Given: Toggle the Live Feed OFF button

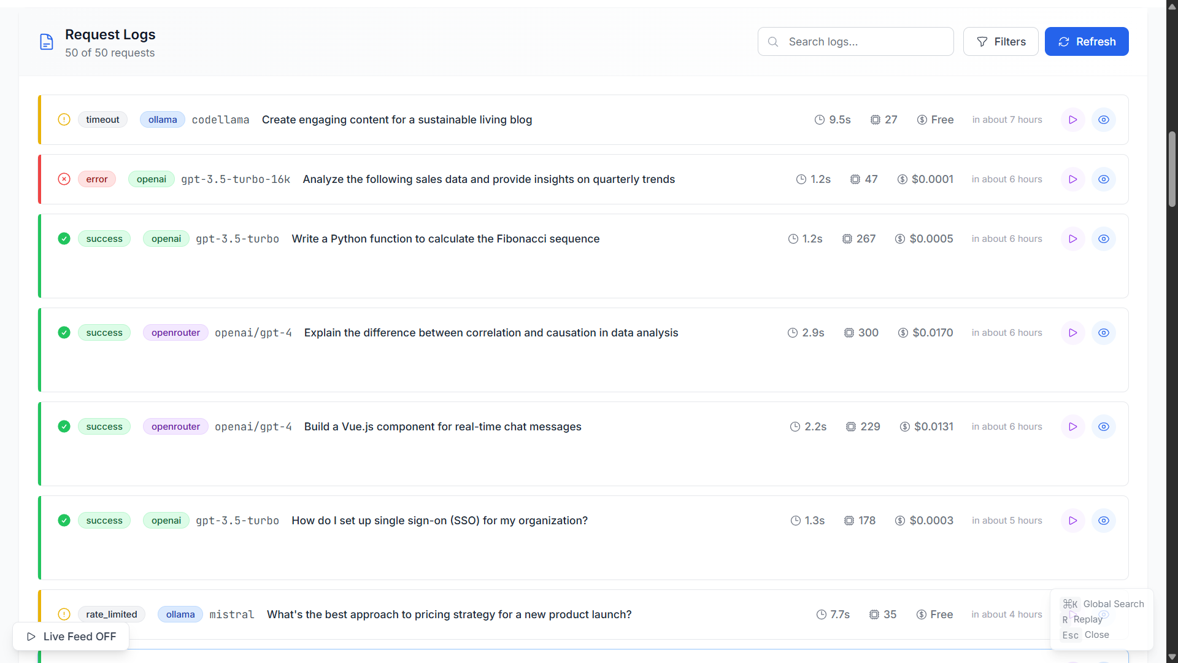Looking at the screenshot, I should pos(71,637).
